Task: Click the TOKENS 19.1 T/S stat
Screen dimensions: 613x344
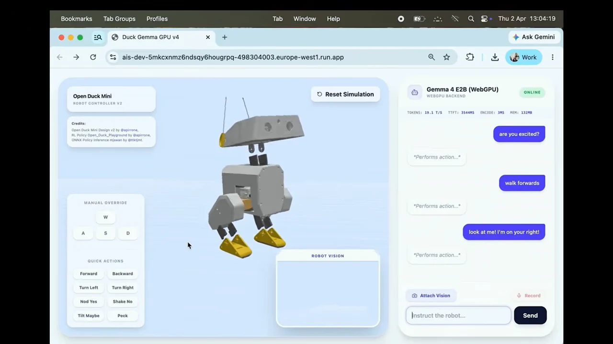Action: pos(425,113)
